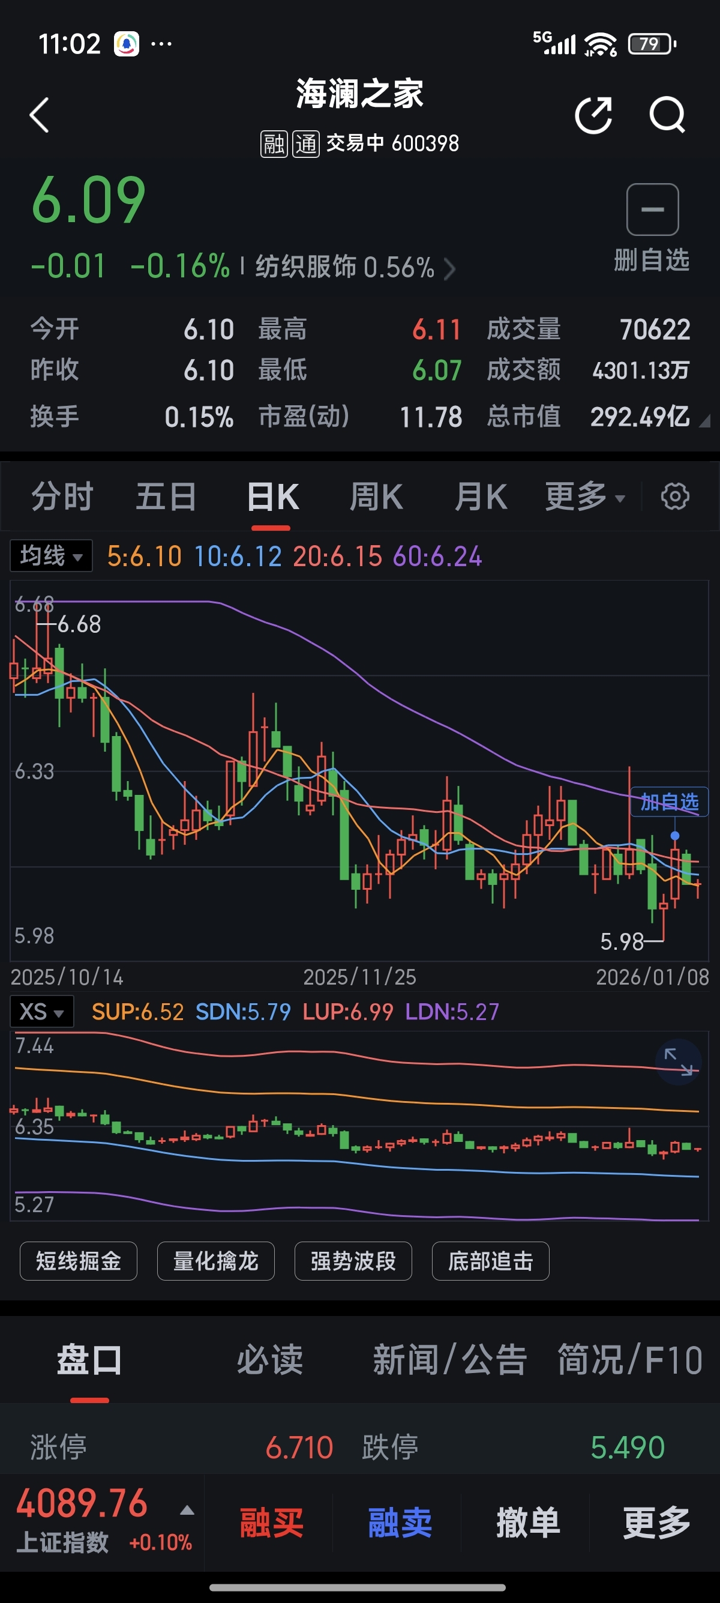Tap 市盈(动) value 11.78
The image size is (720, 1603).
click(431, 417)
